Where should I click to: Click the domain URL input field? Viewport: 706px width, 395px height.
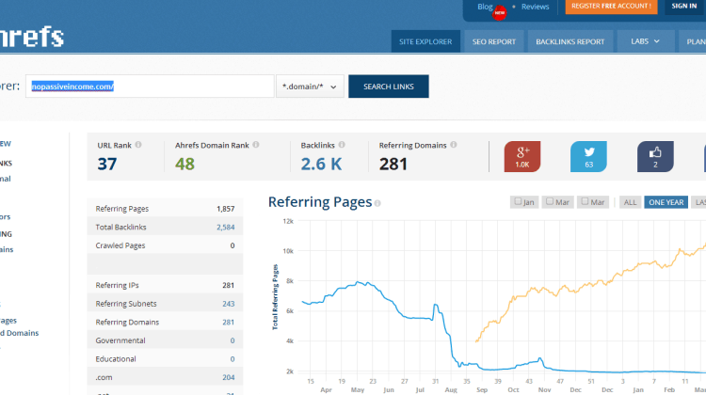click(x=150, y=87)
